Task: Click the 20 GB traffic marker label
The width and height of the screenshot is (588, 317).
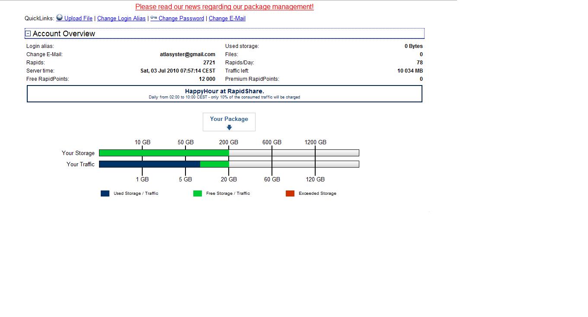Action: coord(229,179)
